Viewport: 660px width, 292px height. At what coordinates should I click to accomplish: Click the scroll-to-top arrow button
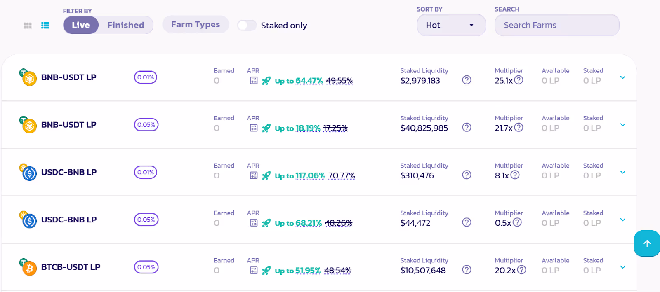tap(647, 243)
